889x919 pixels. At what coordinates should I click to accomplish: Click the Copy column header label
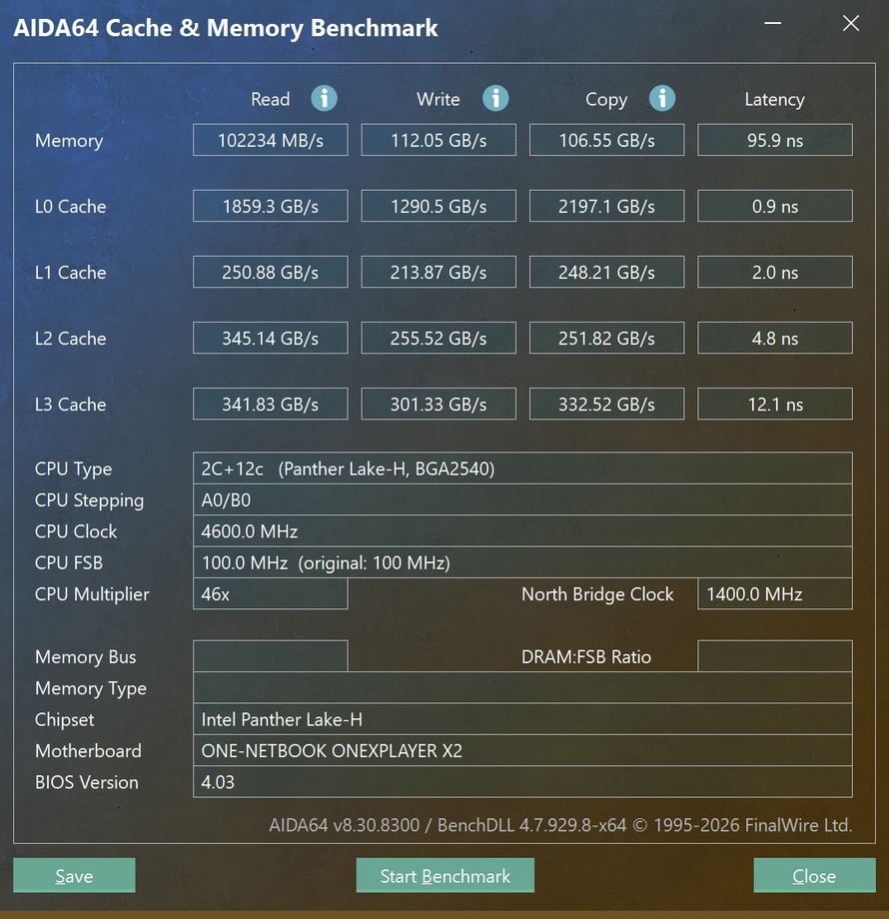point(606,100)
